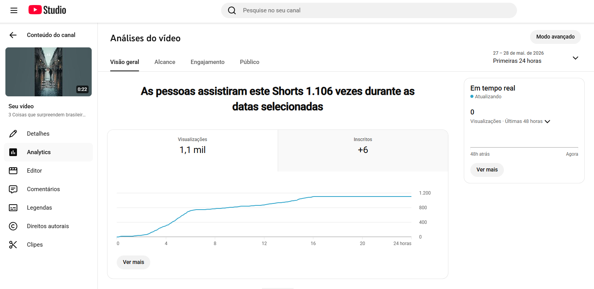Click the Conteúdo do canal label

[x=51, y=35]
